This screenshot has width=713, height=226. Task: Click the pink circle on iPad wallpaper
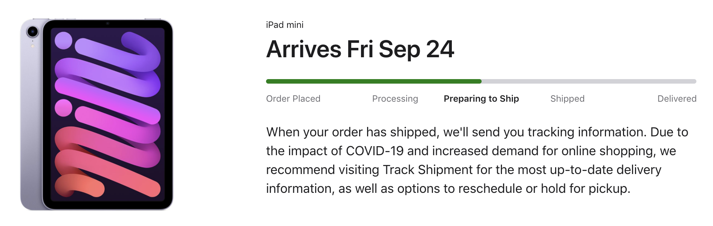click(x=63, y=108)
